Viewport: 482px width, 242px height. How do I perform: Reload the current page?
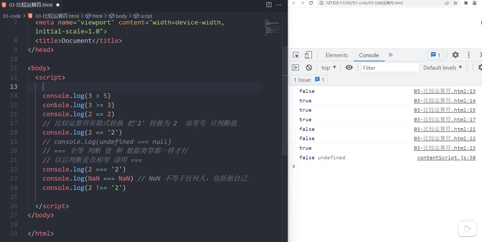coord(311,3)
